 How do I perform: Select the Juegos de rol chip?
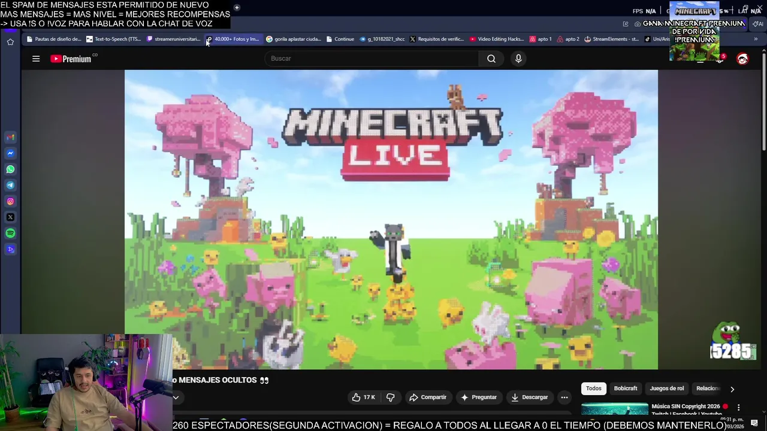tap(666, 388)
